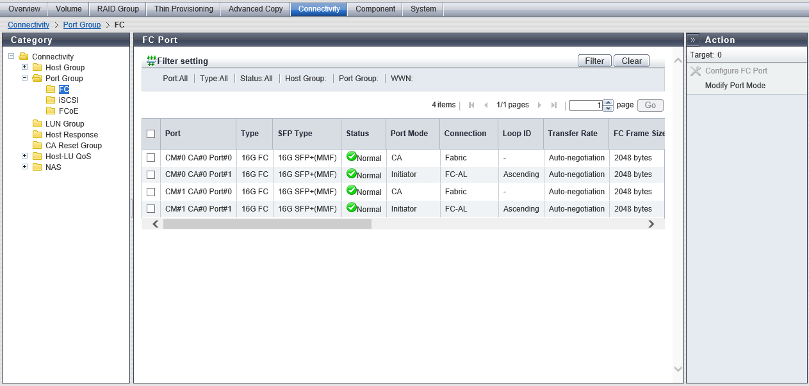Go to the first page icon
Screen dimensions: 809x386
[x=471, y=105]
